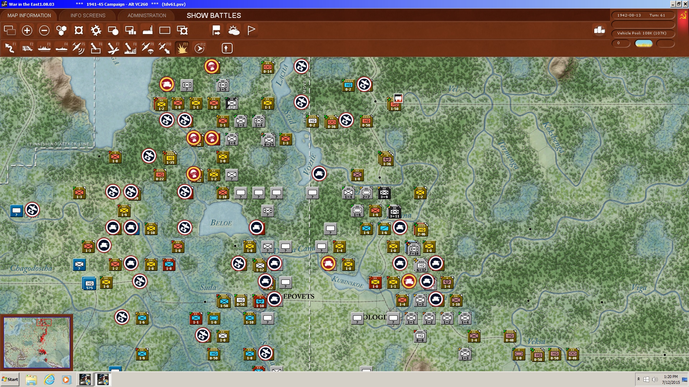
Task: Select F1 move mode winding arrow
Action: (x=10, y=48)
